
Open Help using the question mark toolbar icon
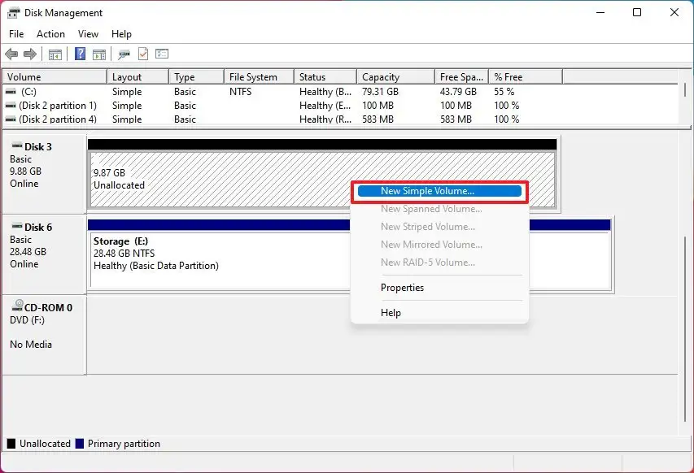[x=79, y=54]
